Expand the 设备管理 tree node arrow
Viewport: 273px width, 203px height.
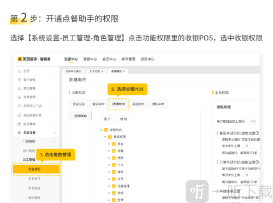pyautogui.click(x=109, y=186)
